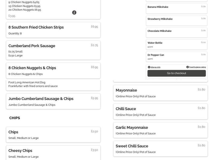This screenshot has height=160, width=214.
Task: Open the Food hygiene rating link
Action: tap(197, 67)
